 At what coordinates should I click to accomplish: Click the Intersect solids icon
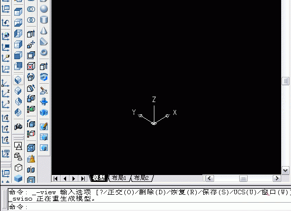click(x=31, y=20)
